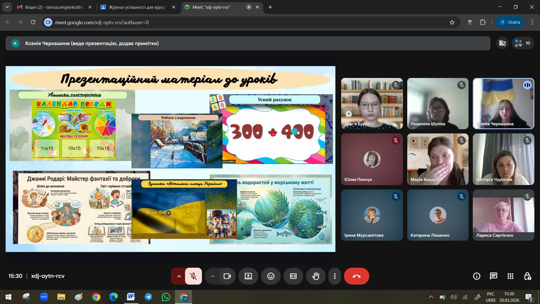
Task: Open the host controls lock icon
Action: pyautogui.click(x=527, y=276)
